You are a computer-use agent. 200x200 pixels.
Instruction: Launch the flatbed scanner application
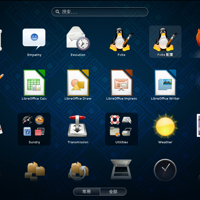(x=121, y=169)
